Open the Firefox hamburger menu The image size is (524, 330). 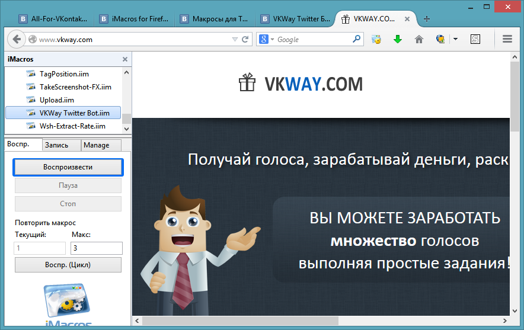tap(507, 39)
